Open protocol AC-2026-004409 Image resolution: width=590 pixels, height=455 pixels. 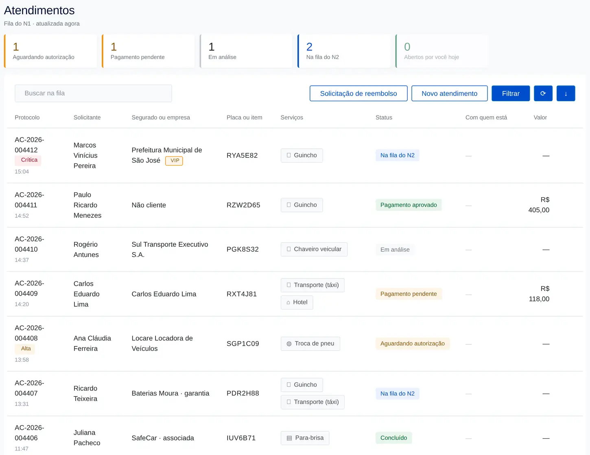pyautogui.click(x=29, y=288)
